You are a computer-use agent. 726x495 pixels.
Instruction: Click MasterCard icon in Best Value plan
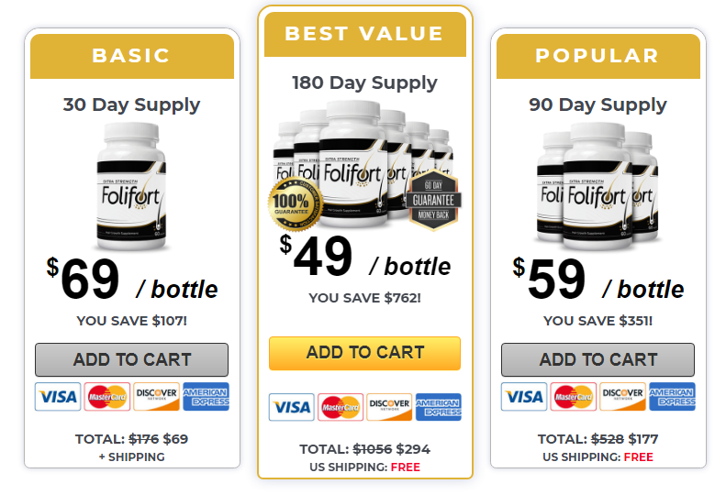click(x=341, y=407)
